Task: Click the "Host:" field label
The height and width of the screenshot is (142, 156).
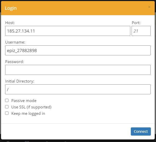Action: pyautogui.click(x=10, y=23)
